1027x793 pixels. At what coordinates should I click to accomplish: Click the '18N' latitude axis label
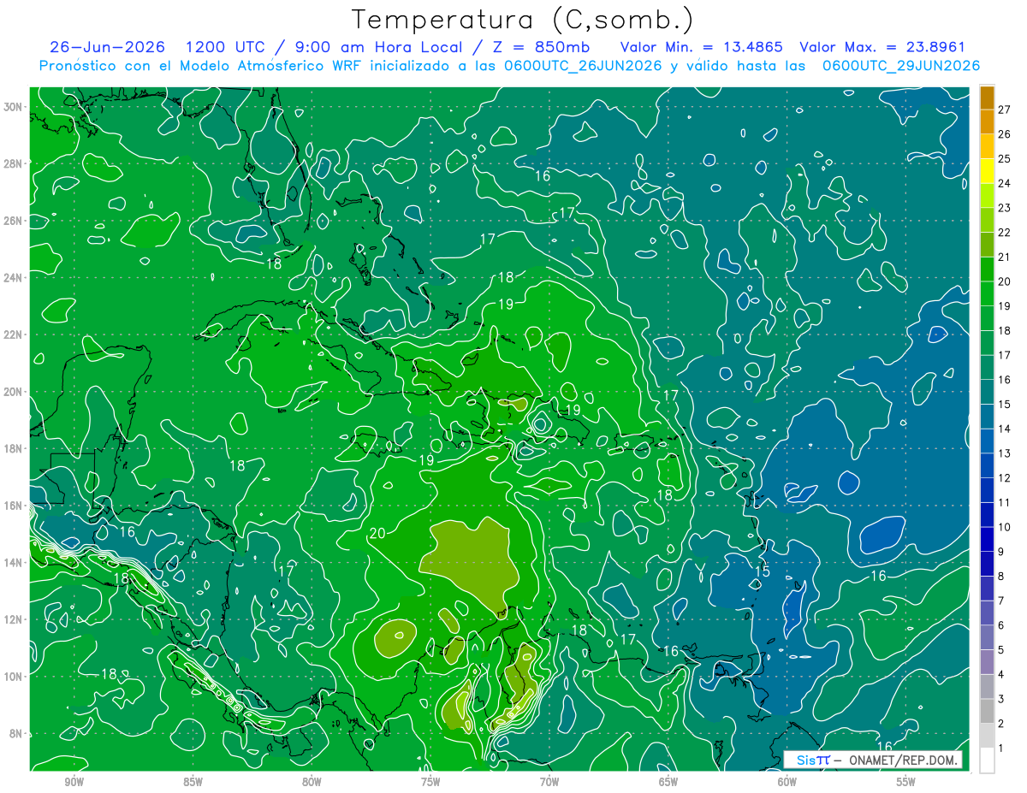(x=14, y=448)
